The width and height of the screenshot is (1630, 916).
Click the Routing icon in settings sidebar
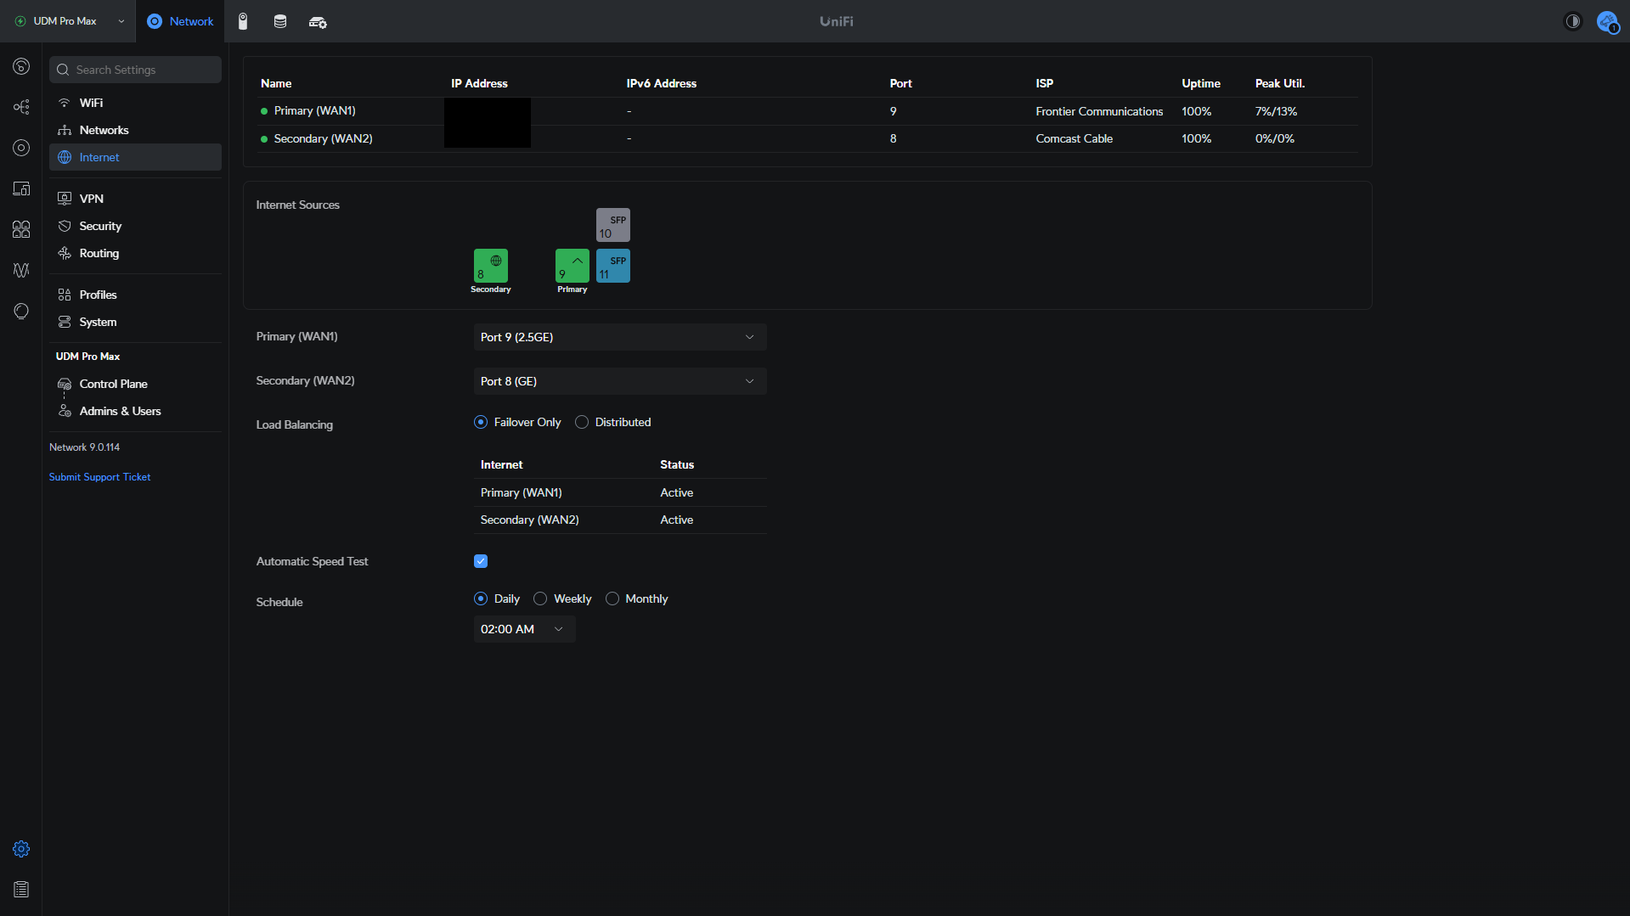65,253
